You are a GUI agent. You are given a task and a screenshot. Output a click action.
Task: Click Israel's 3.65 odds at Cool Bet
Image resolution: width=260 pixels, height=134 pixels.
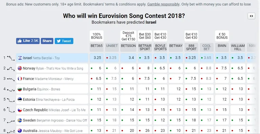(207, 58)
